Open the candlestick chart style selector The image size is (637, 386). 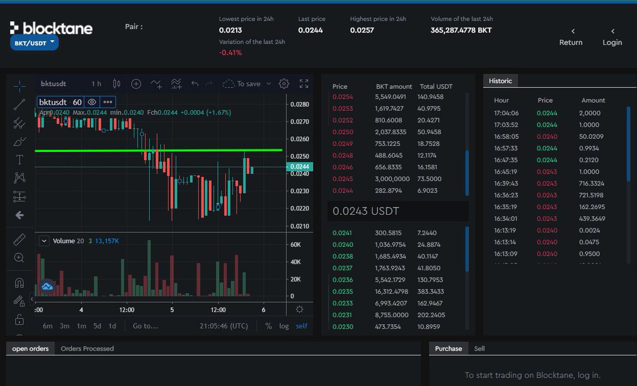117,84
